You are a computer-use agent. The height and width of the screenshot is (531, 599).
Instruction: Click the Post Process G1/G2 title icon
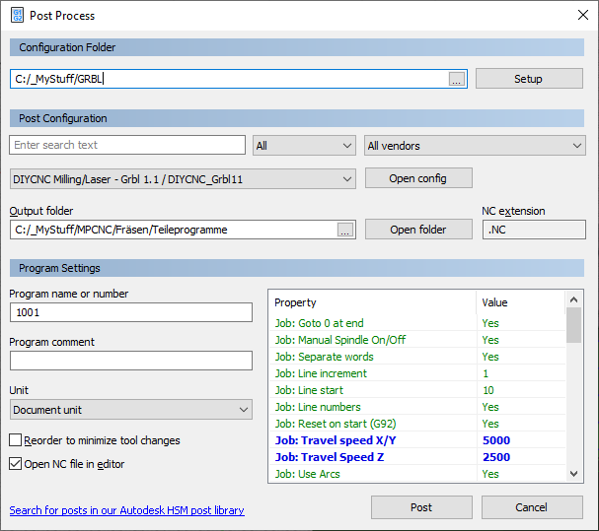(x=17, y=15)
